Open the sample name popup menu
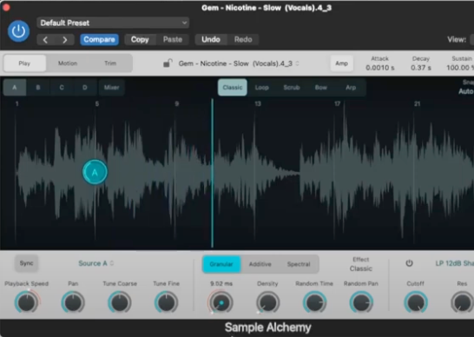This screenshot has width=474, height=337. [239, 63]
